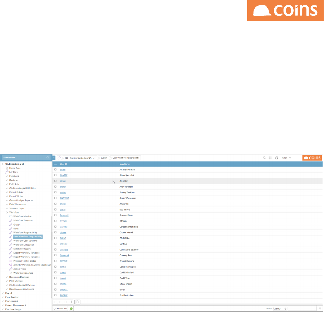Select the highlighted User Workflow Responsibility item
Screen dimensions: 324x312
coord(28,237)
